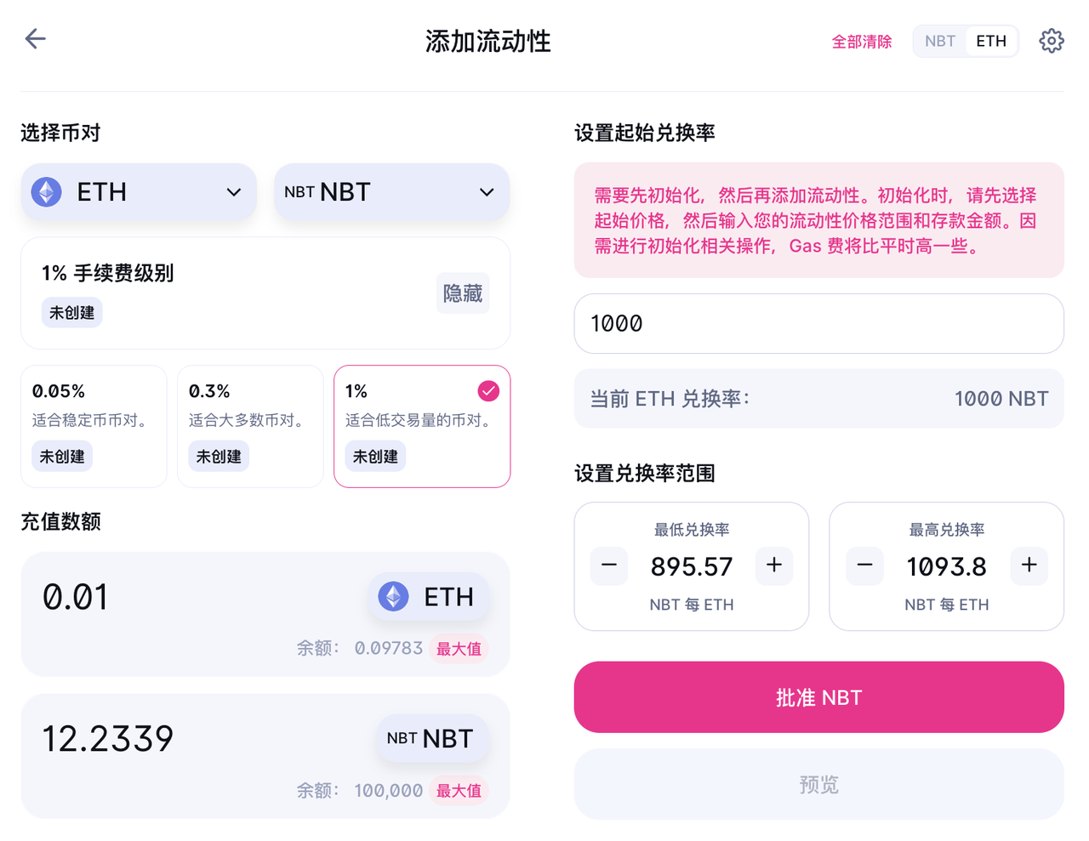Increase 最高兑换率 with the plus button

coord(1029,565)
